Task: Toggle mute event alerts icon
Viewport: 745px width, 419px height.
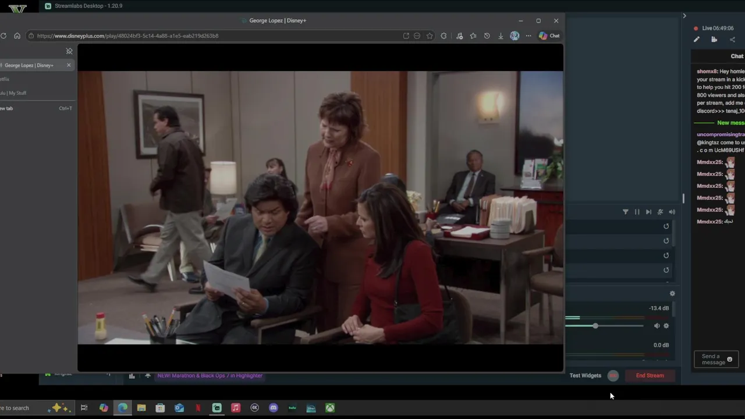Action: [660, 212]
